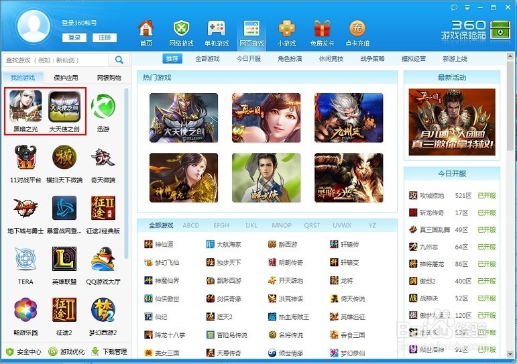Switch to 网银购物 tab

pyautogui.click(x=109, y=78)
